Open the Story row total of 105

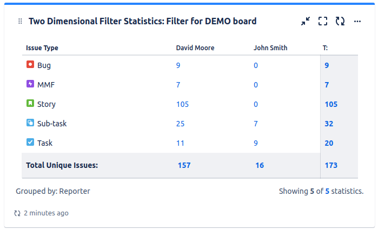pos(331,104)
